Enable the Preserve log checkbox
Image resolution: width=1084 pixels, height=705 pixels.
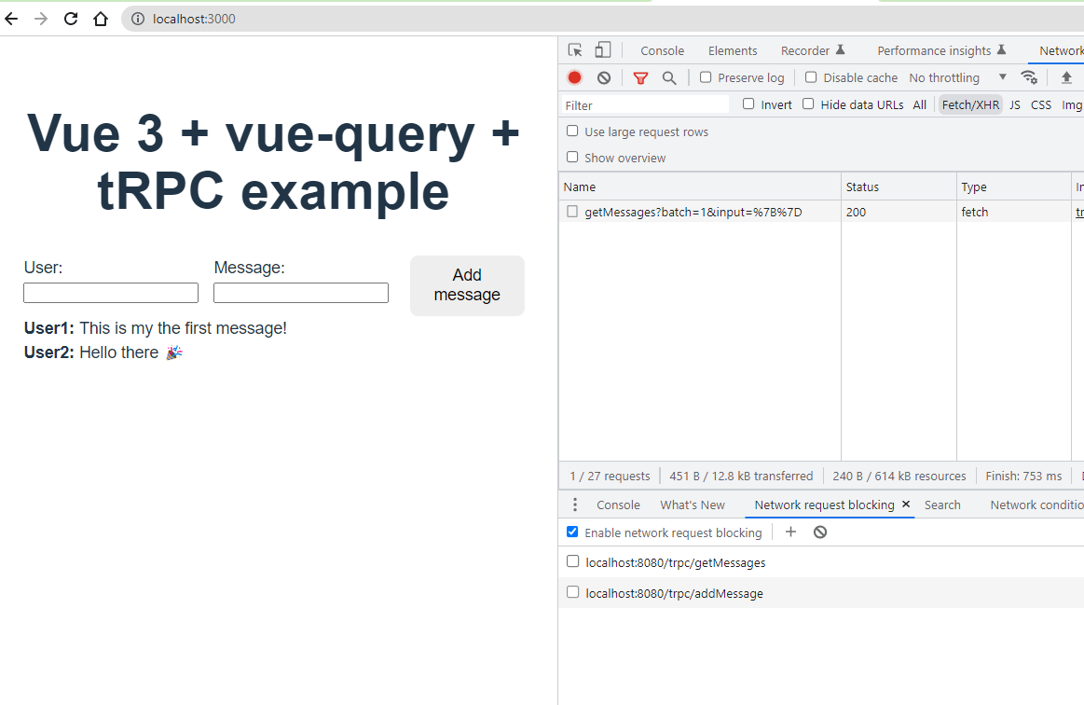point(706,77)
